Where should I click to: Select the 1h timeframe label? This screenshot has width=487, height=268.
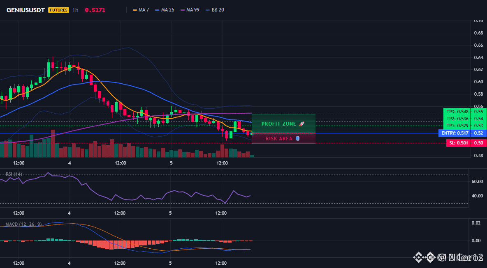tap(75, 10)
